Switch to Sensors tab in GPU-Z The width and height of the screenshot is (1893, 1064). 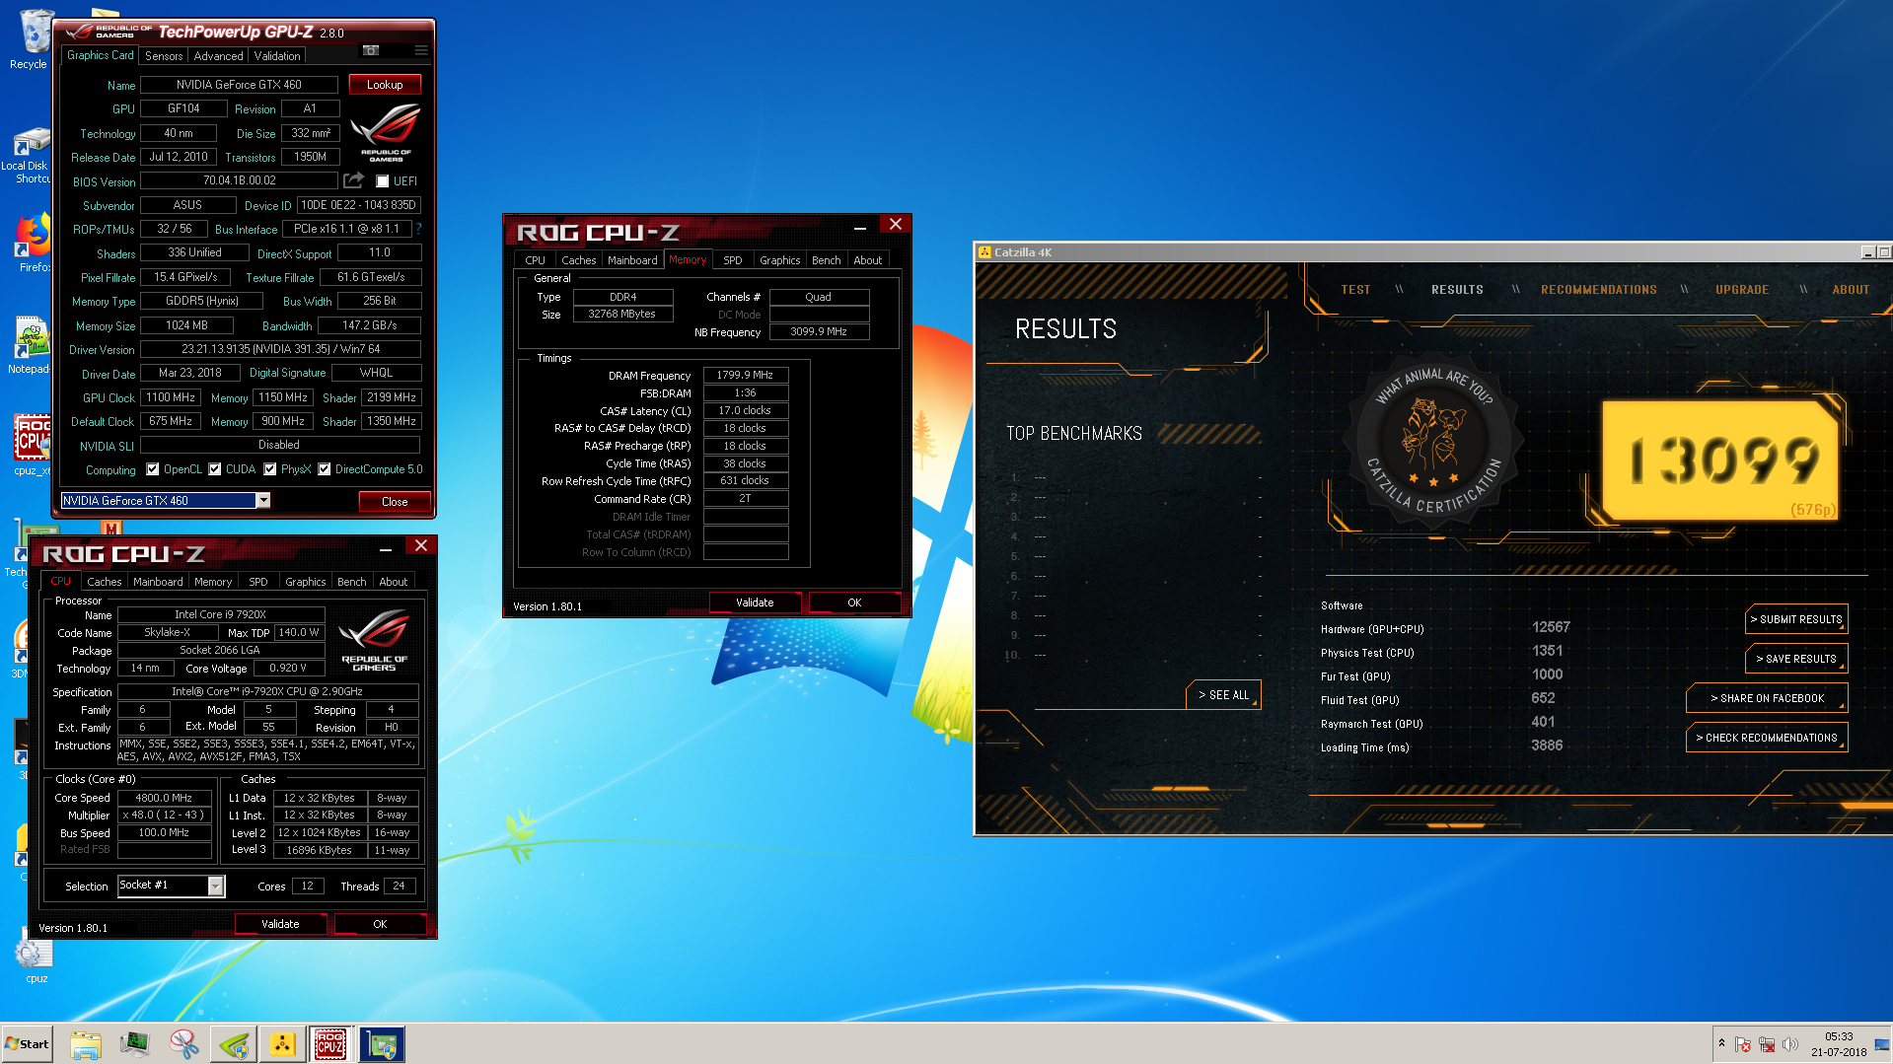pyautogui.click(x=164, y=56)
